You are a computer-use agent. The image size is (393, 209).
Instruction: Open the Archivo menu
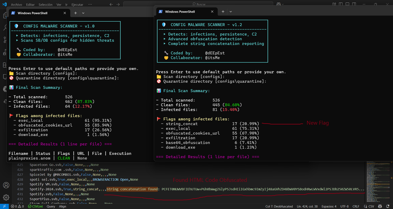[x=17, y=5]
